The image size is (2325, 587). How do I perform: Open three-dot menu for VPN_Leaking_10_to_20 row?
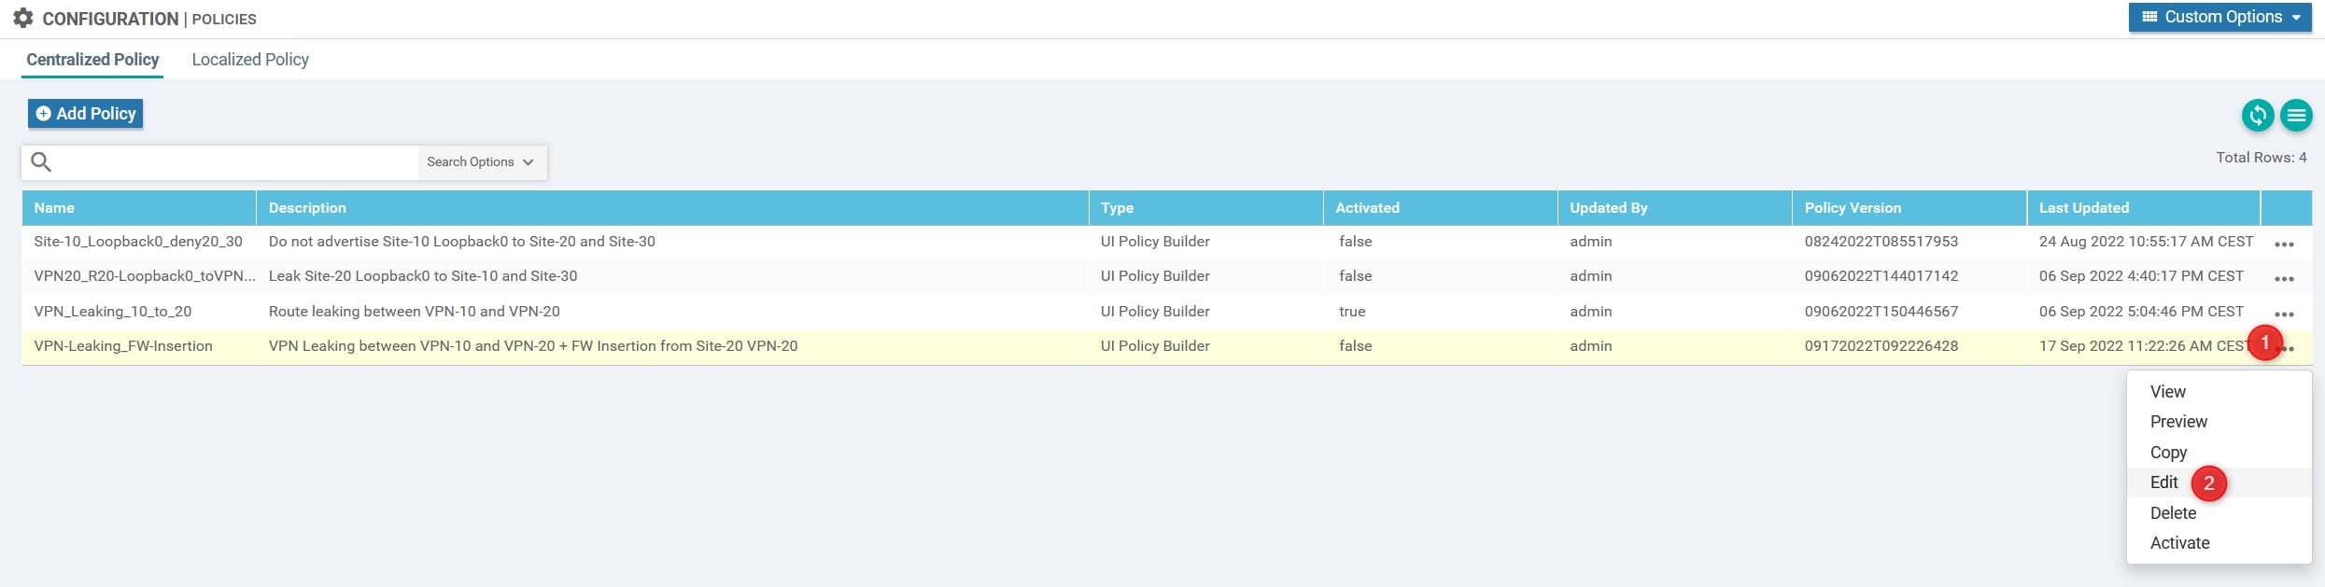pyautogui.click(x=2284, y=314)
